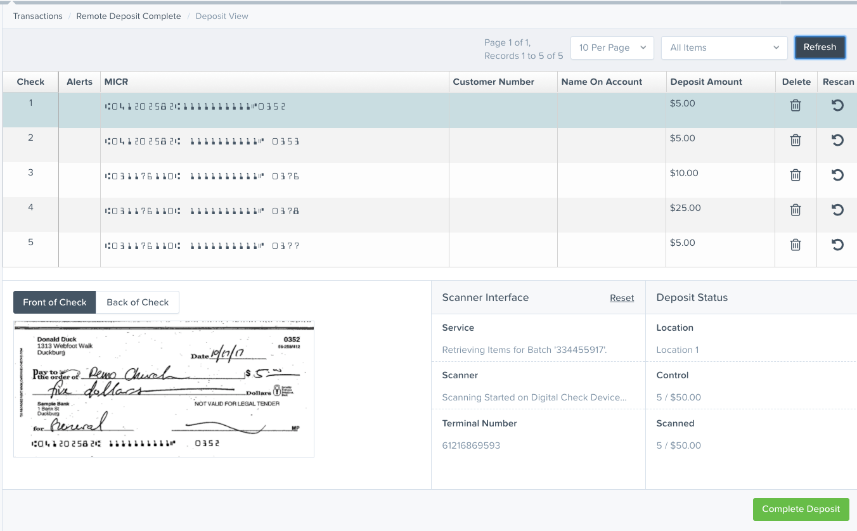
Task: Switch to the Back of Check tab
Action: click(137, 302)
